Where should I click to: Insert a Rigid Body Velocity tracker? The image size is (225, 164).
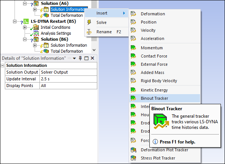(165, 81)
